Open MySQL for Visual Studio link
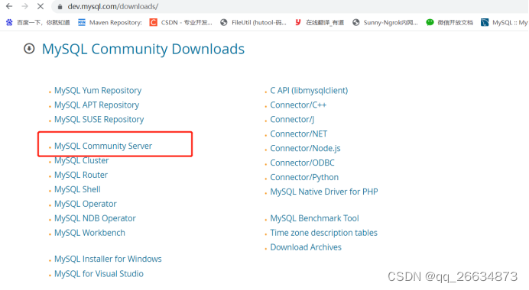 coord(99,273)
